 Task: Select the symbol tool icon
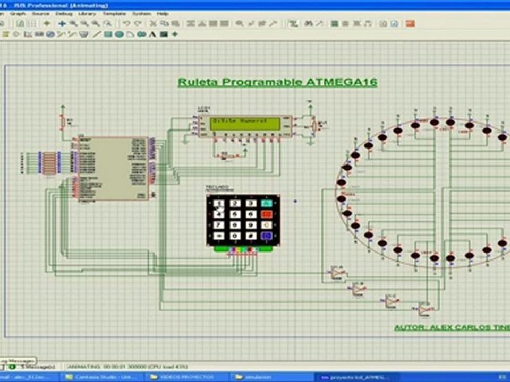(164, 34)
